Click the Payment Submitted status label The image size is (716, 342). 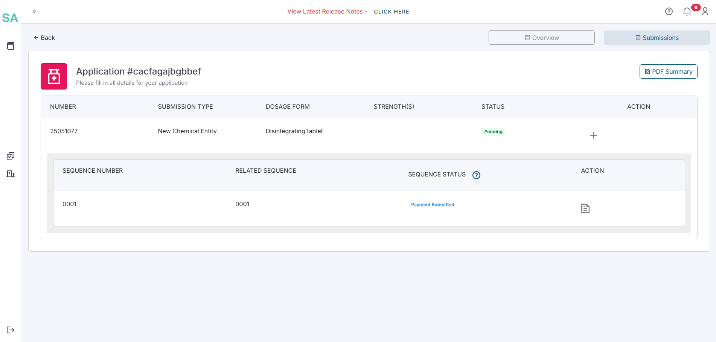433,205
